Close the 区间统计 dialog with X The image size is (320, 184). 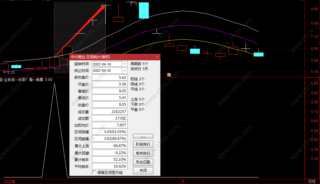point(157,57)
